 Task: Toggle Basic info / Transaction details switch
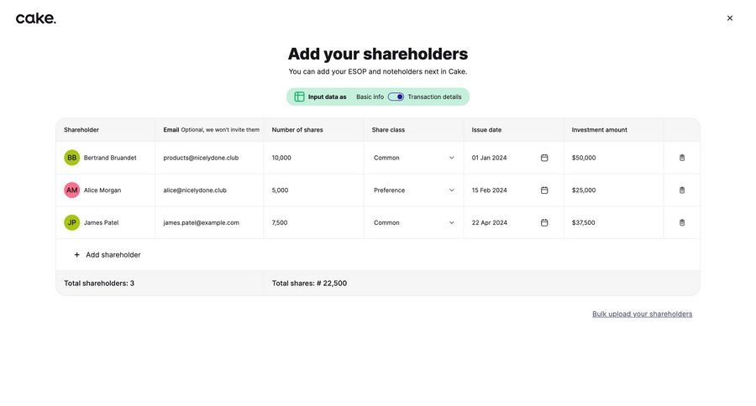(396, 97)
